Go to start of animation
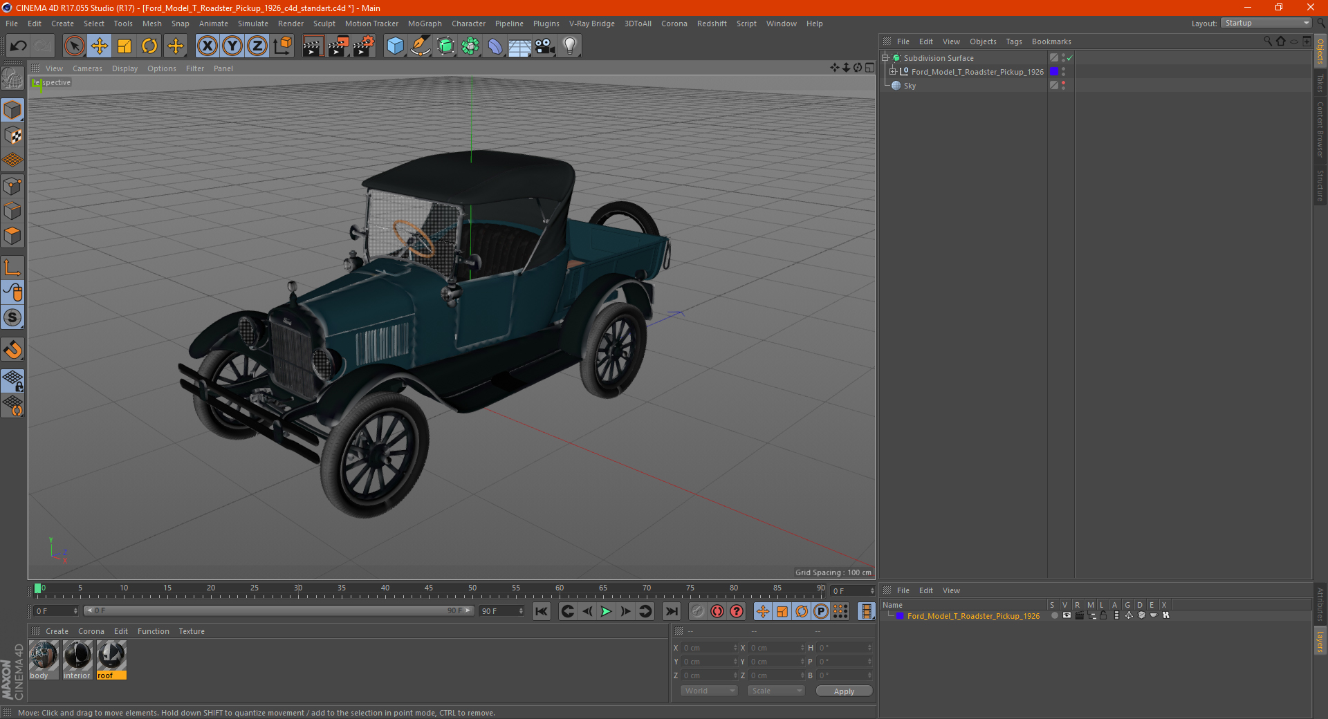Viewport: 1328px width, 719px height. click(x=542, y=611)
